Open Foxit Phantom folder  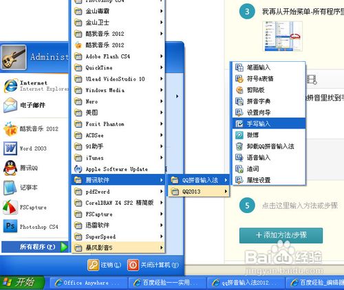pos(118,124)
